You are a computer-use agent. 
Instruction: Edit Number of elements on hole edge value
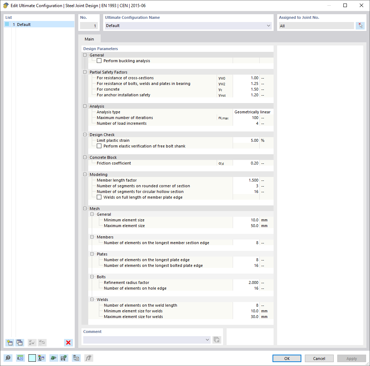[x=246, y=288]
